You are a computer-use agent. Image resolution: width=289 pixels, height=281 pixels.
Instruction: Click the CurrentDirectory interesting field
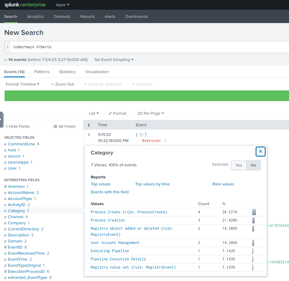click(23, 229)
